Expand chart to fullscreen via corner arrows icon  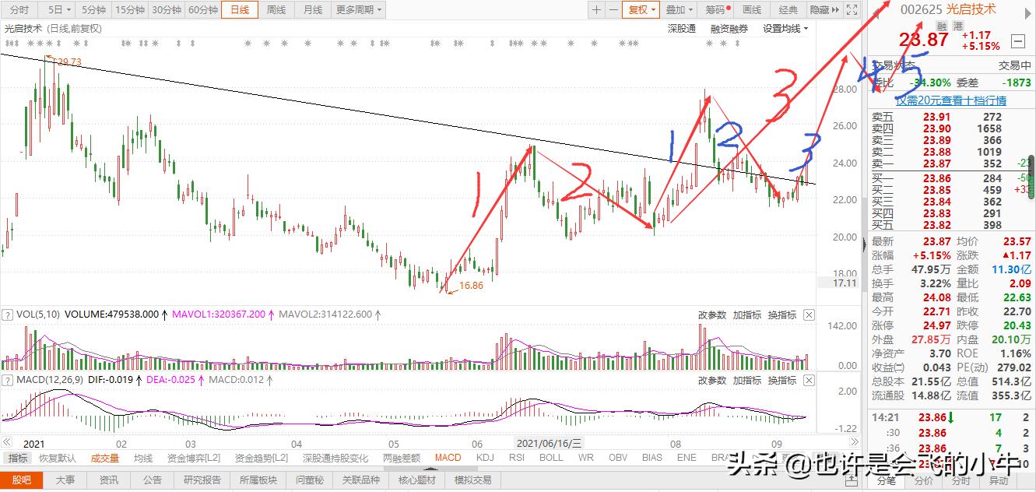(852, 10)
